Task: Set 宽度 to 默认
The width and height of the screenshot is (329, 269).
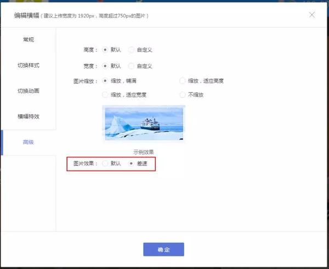Action: click(x=105, y=66)
